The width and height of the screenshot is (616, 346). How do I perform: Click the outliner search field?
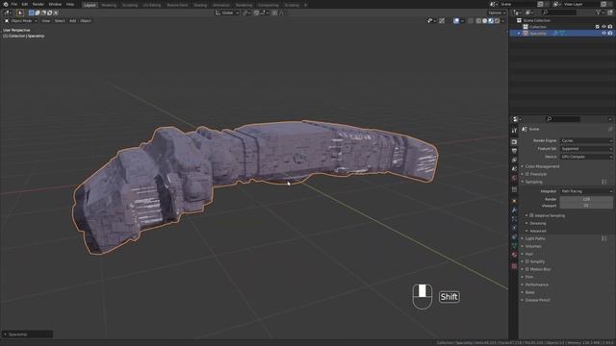pos(558,12)
